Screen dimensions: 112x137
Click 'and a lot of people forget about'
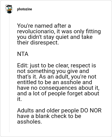pos(58,93)
